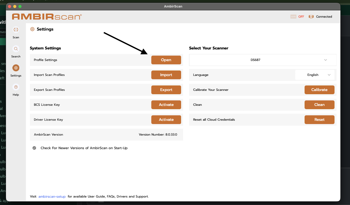
Task: Open the Search magnifier icon in sidebar
Action: [16, 49]
